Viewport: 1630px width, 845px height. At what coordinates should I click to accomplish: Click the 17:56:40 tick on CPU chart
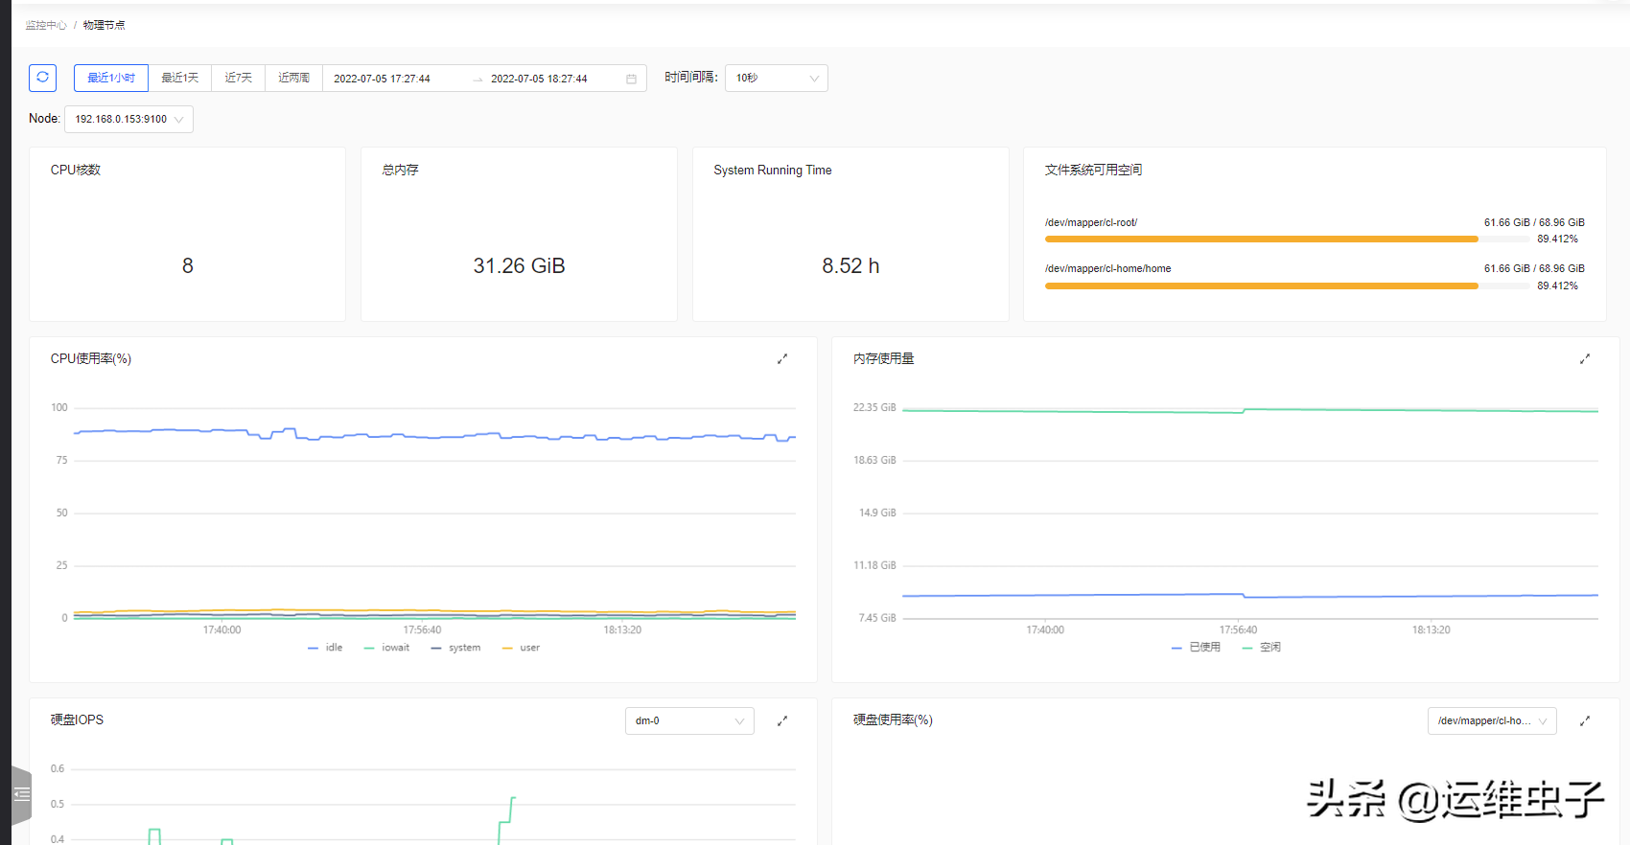(x=423, y=629)
